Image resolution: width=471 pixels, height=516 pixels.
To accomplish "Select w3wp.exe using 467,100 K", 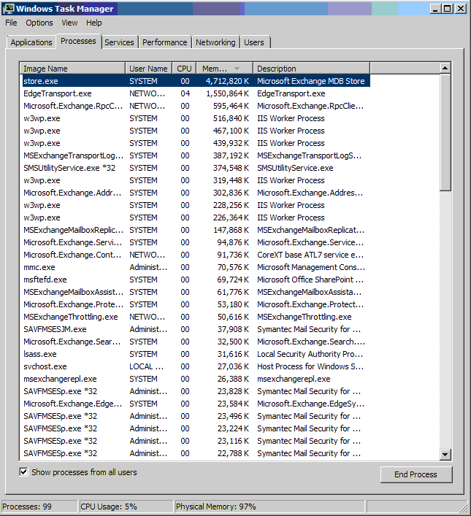I will [196, 131].
